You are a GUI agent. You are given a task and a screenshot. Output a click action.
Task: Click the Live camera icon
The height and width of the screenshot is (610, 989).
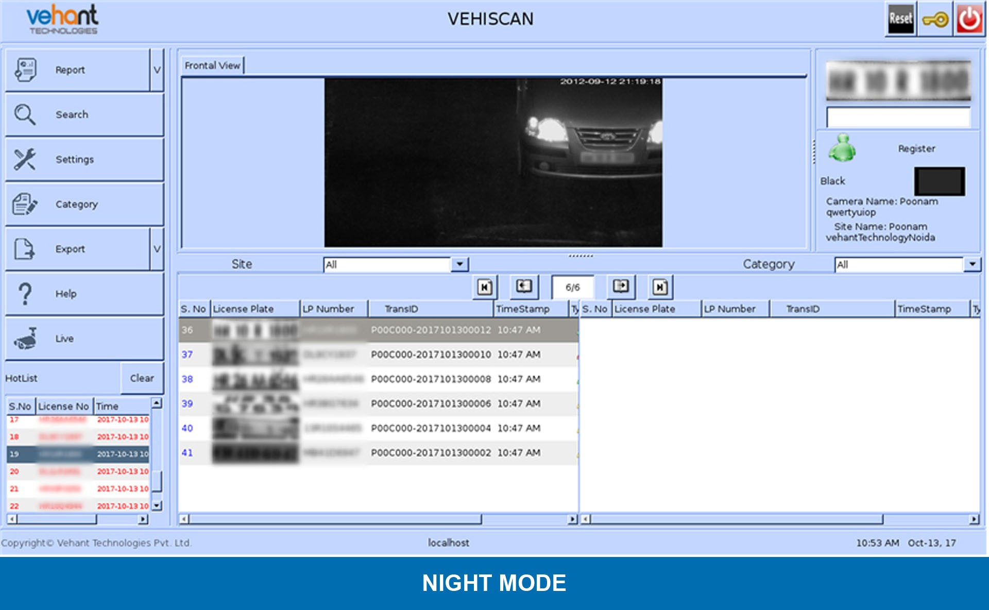(26, 338)
